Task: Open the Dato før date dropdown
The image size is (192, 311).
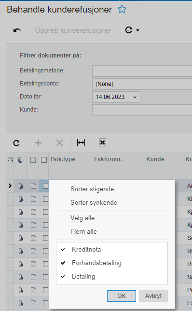Action: click(135, 97)
